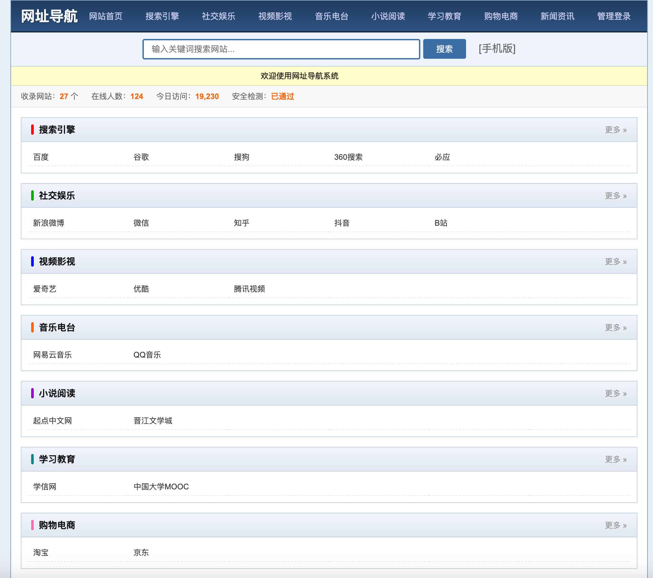This screenshot has height=578, width=653.
Task: Open the QQ音乐 link
Action: click(147, 355)
